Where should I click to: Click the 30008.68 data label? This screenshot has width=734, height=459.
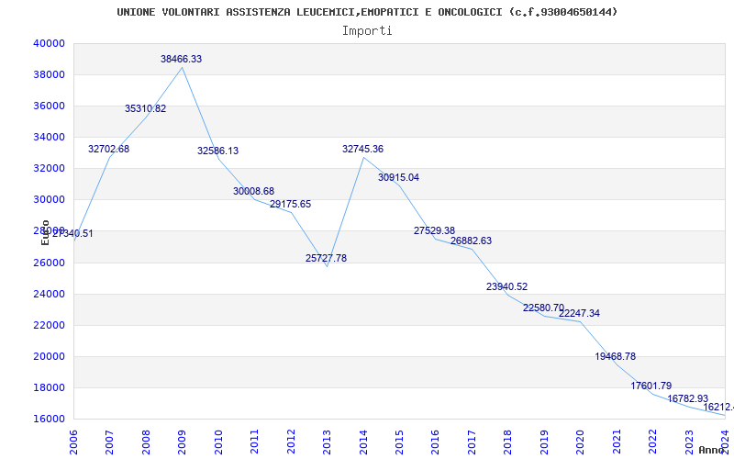click(x=254, y=191)
